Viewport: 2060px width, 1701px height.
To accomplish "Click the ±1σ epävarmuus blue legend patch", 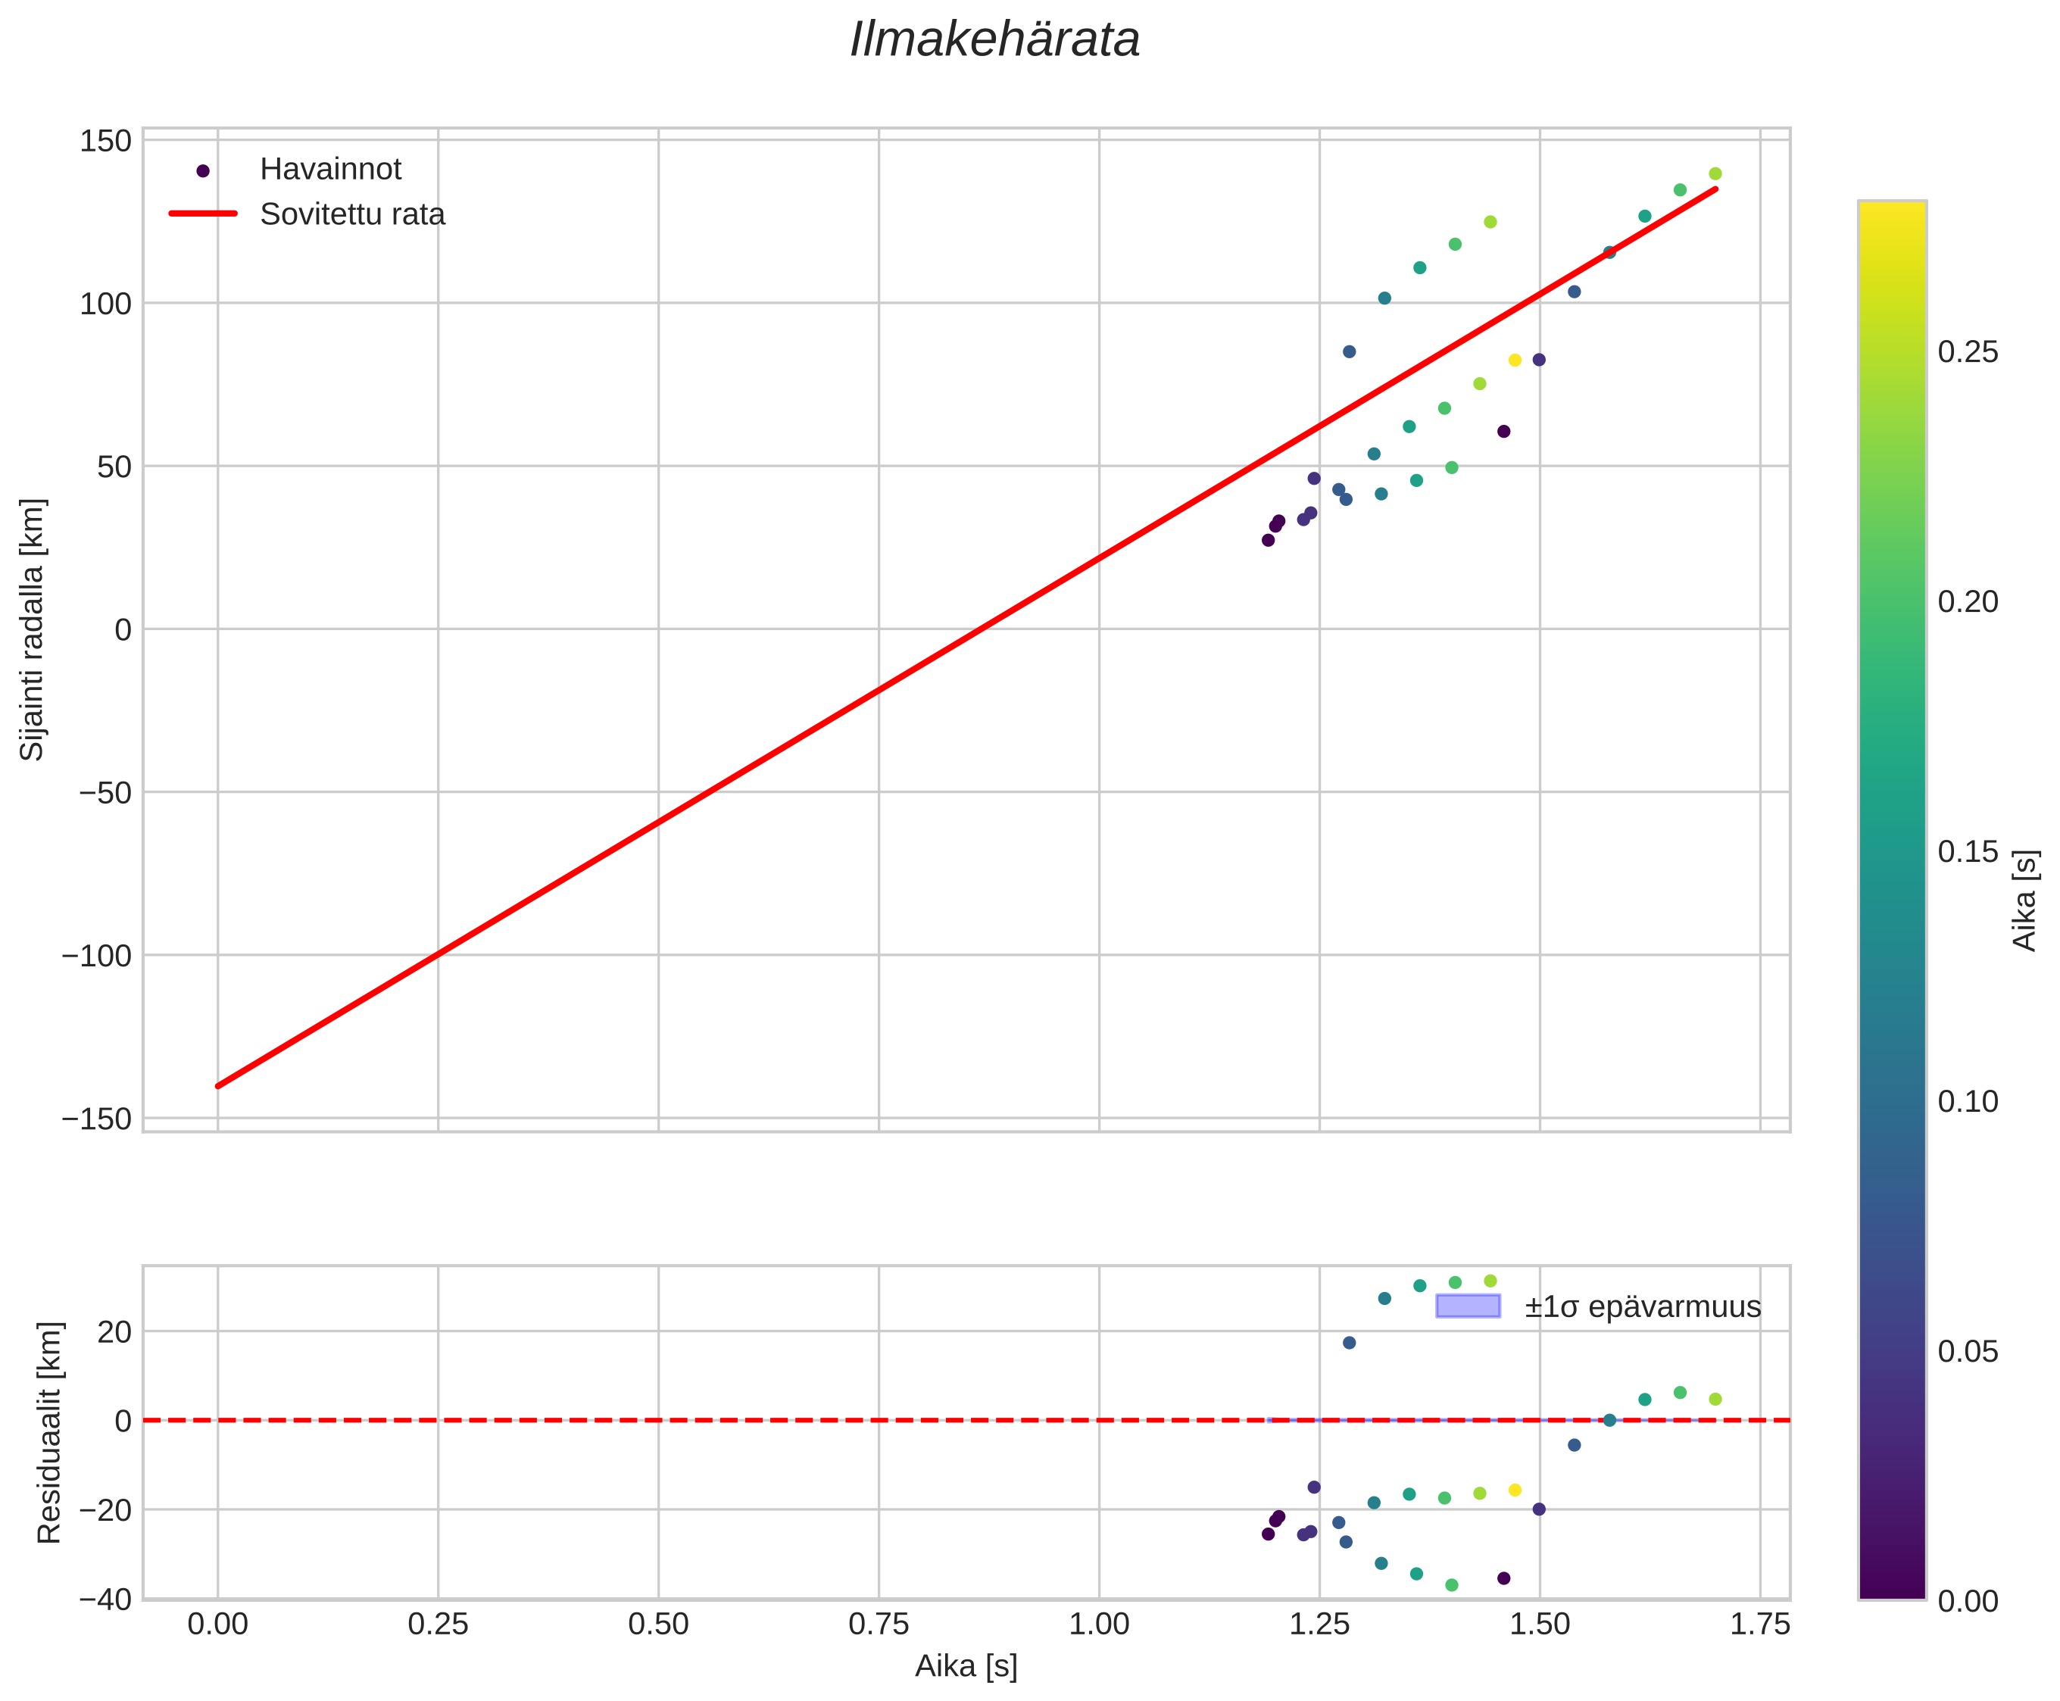I will point(1467,1306).
